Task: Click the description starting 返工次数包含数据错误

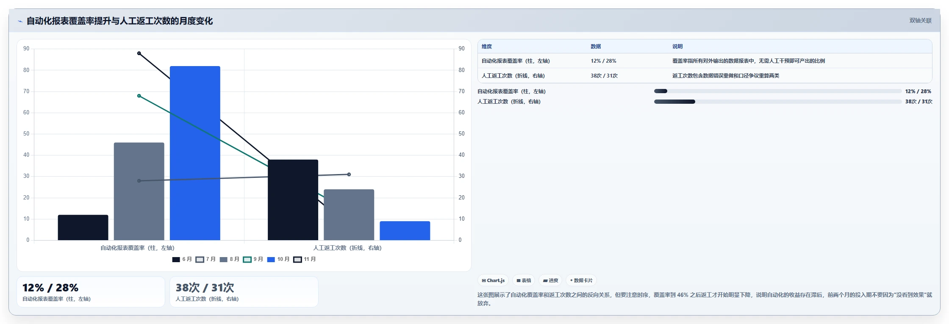Action: [725, 76]
